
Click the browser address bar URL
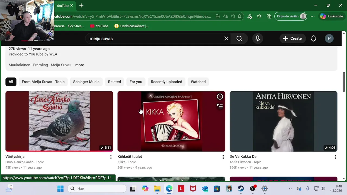(x=132, y=16)
